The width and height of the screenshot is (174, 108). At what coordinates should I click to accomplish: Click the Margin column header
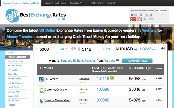pyautogui.click(x=159, y=68)
